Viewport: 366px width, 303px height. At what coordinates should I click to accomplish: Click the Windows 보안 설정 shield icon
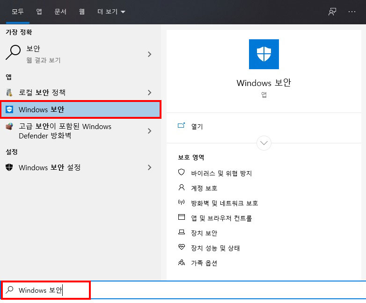click(x=9, y=167)
